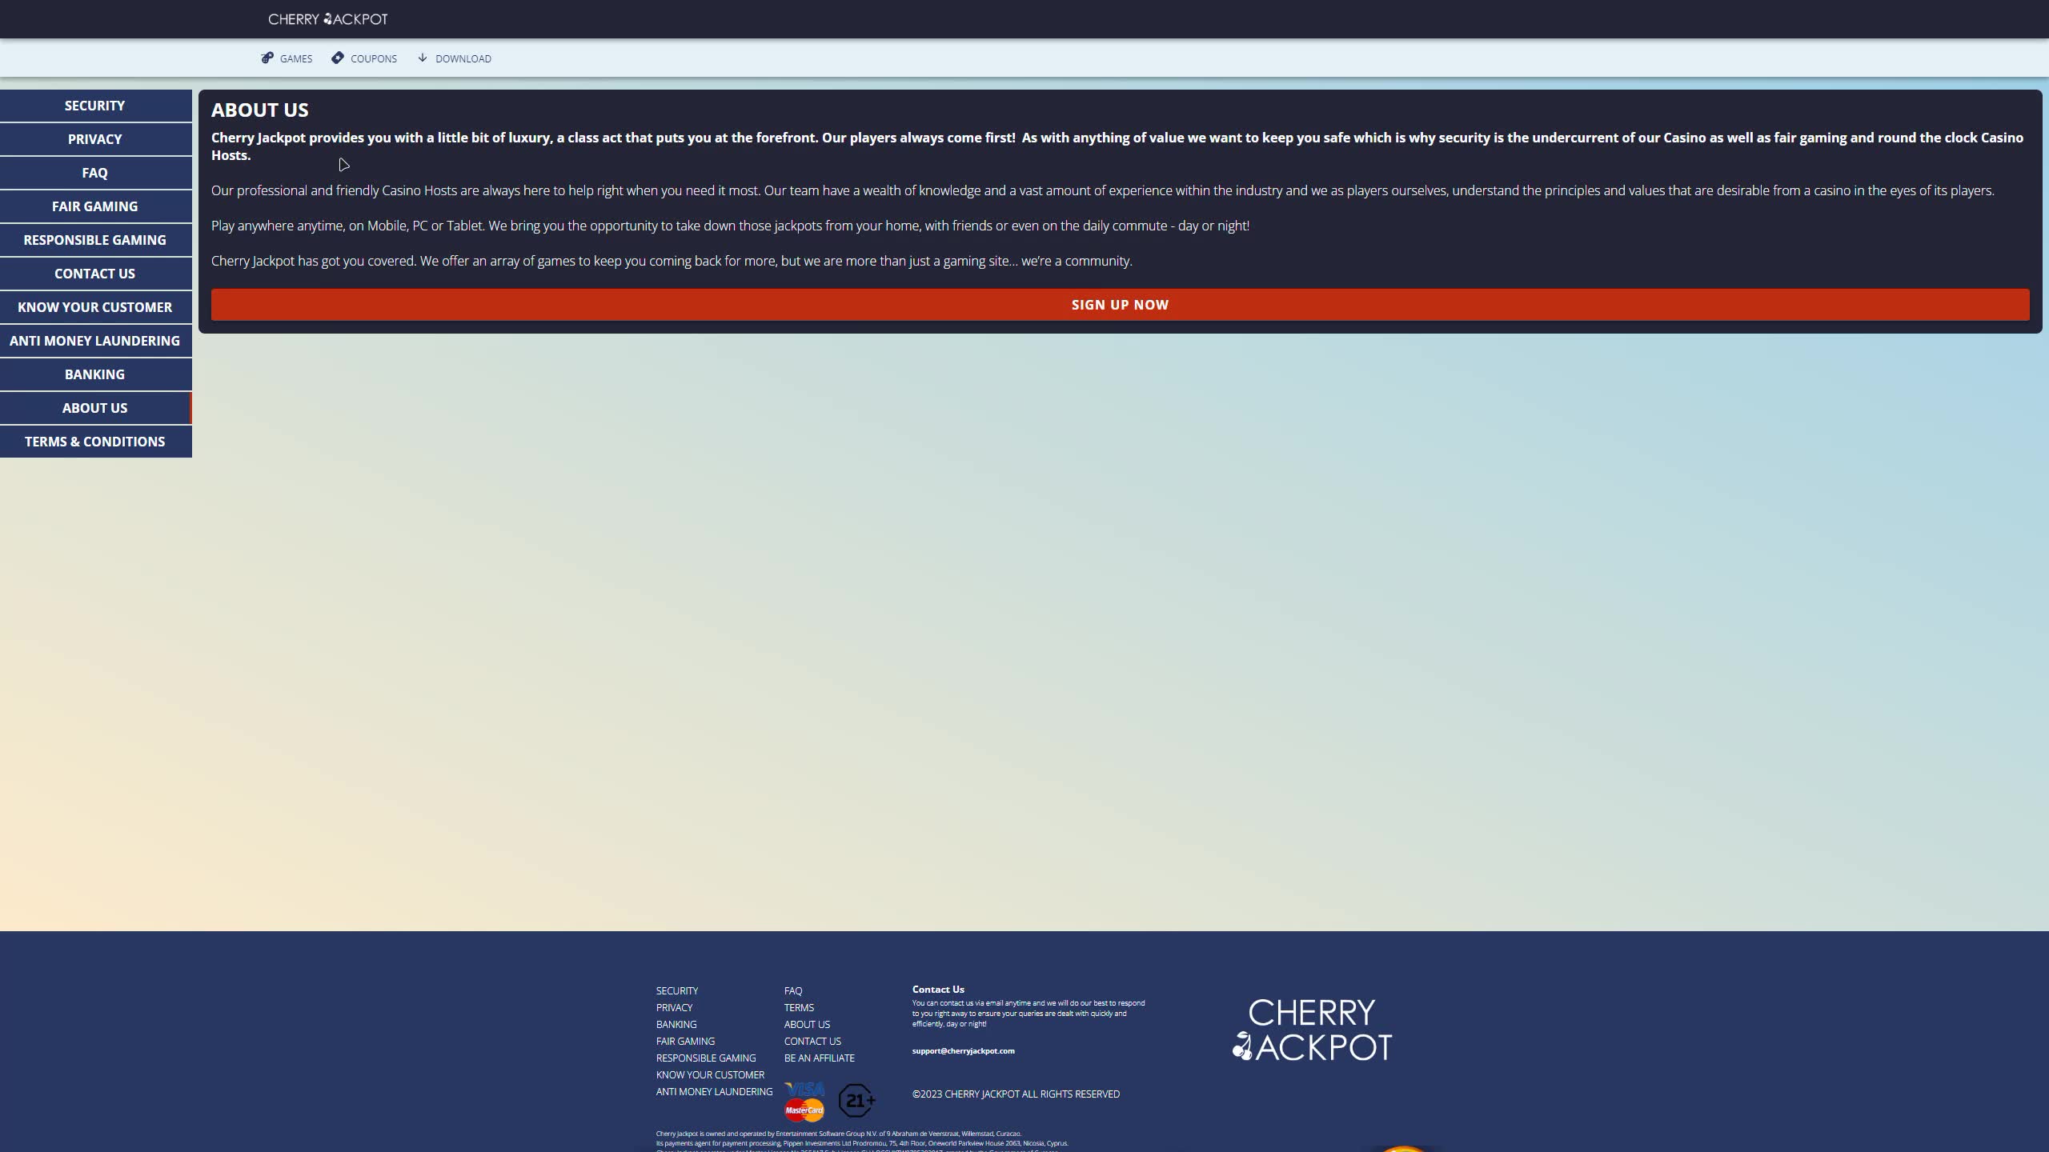2049x1152 pixels.
Task: Click the Visa card icon in footer
Action: pos(804,1090)
